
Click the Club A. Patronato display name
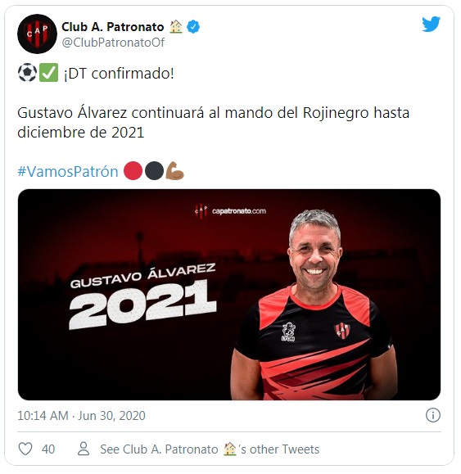point(113,26)
